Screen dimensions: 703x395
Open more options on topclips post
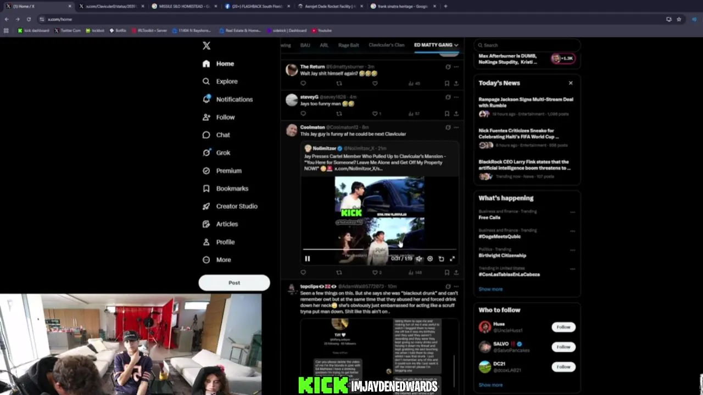456,286
